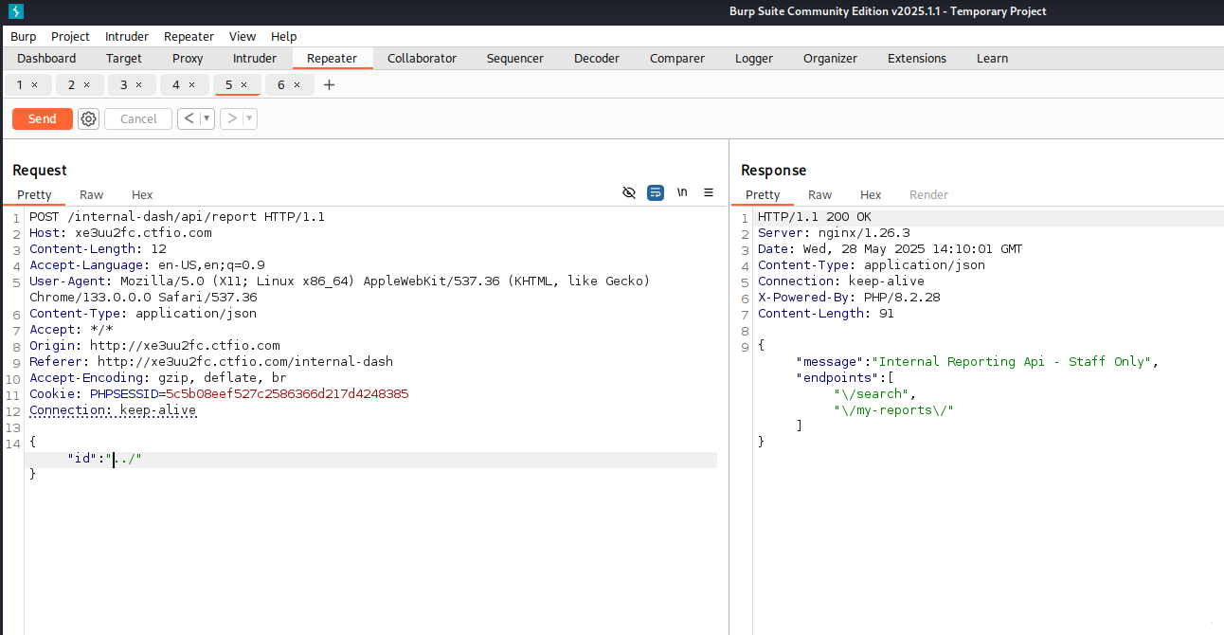Open the Hex view of the Request
The image size is (1224, 635).
tap(142, 194)
